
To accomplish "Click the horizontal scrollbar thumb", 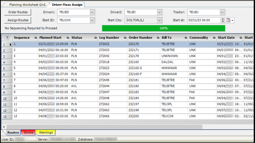I will point(104,127).
